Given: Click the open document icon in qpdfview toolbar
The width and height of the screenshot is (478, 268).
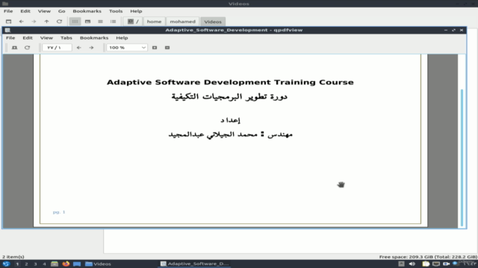Looking at the screenshot, I should point(14,48).
